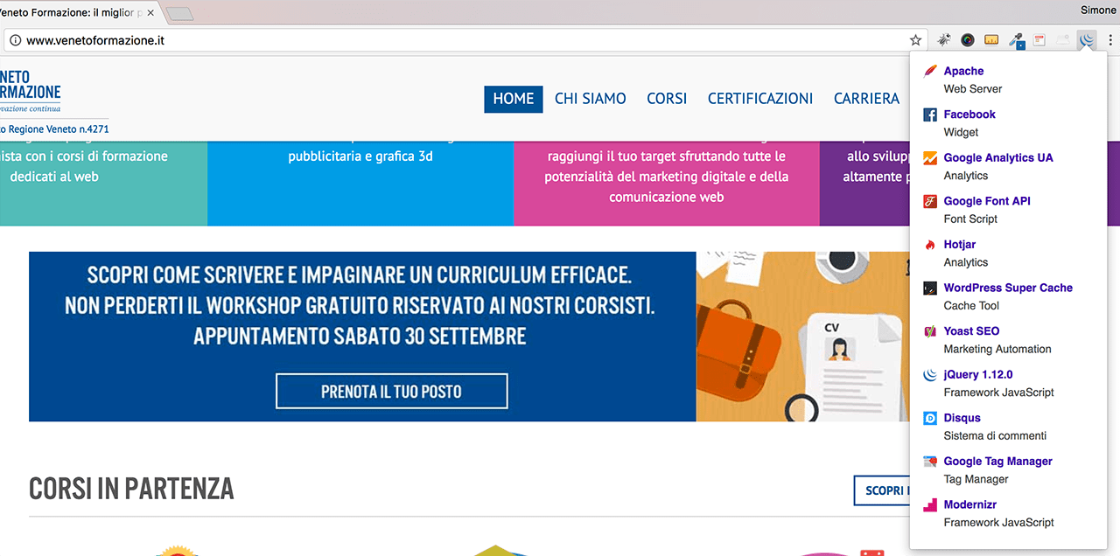View site information icon in address bar
1120x556 pixels.
(15, 40)
